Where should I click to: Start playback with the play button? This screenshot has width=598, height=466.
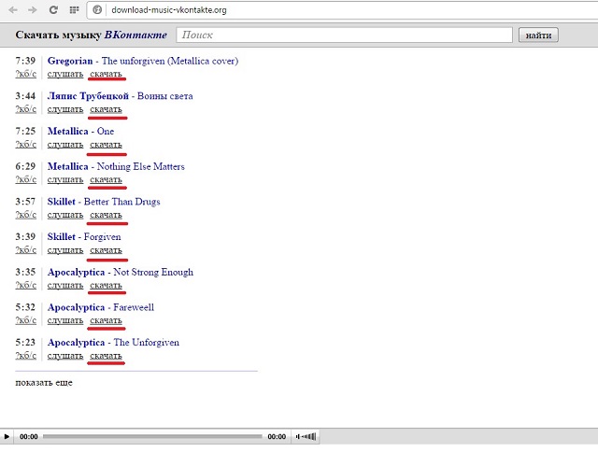[x=7, y=437]
